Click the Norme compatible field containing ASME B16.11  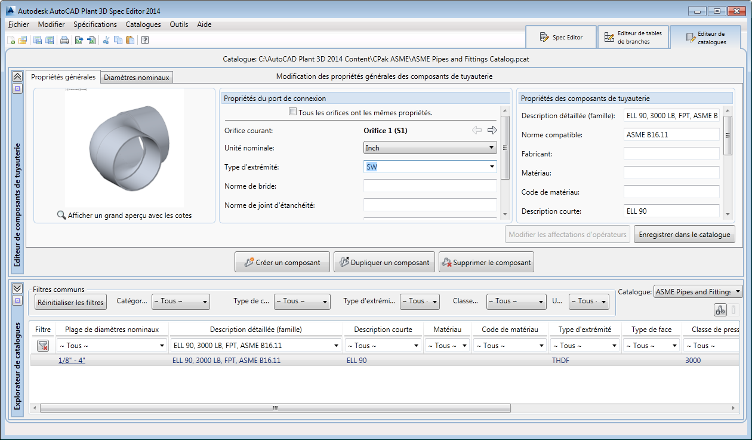pyautogui.click(x=672, y=134)
